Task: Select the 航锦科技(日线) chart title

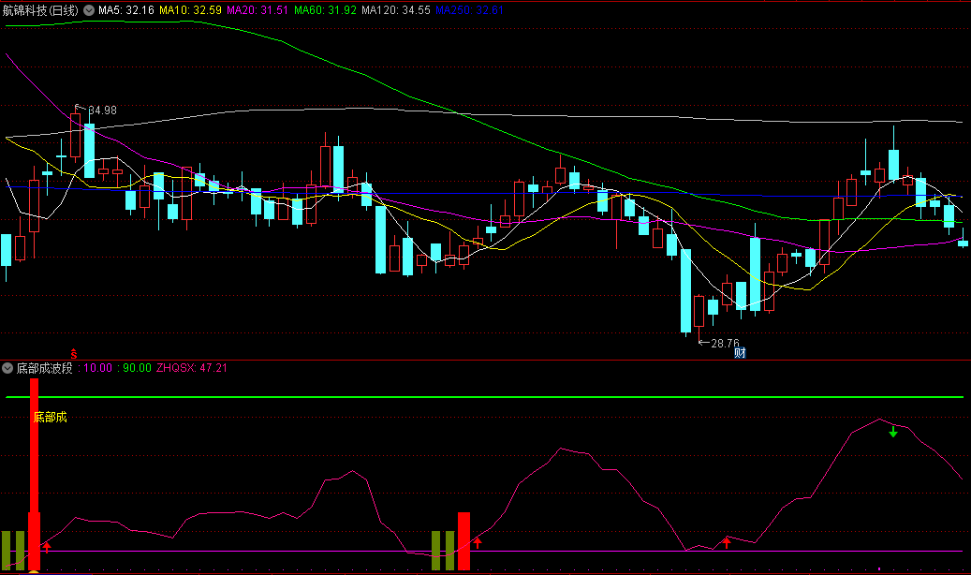Action: click(41, 10)
